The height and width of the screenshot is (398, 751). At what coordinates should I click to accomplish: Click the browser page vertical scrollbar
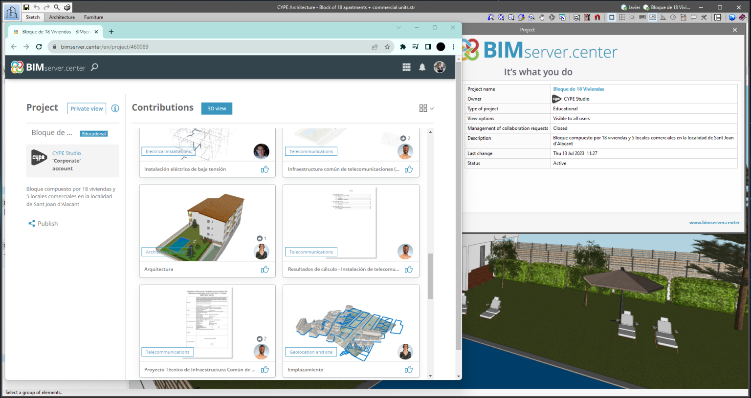pos(458,205)
